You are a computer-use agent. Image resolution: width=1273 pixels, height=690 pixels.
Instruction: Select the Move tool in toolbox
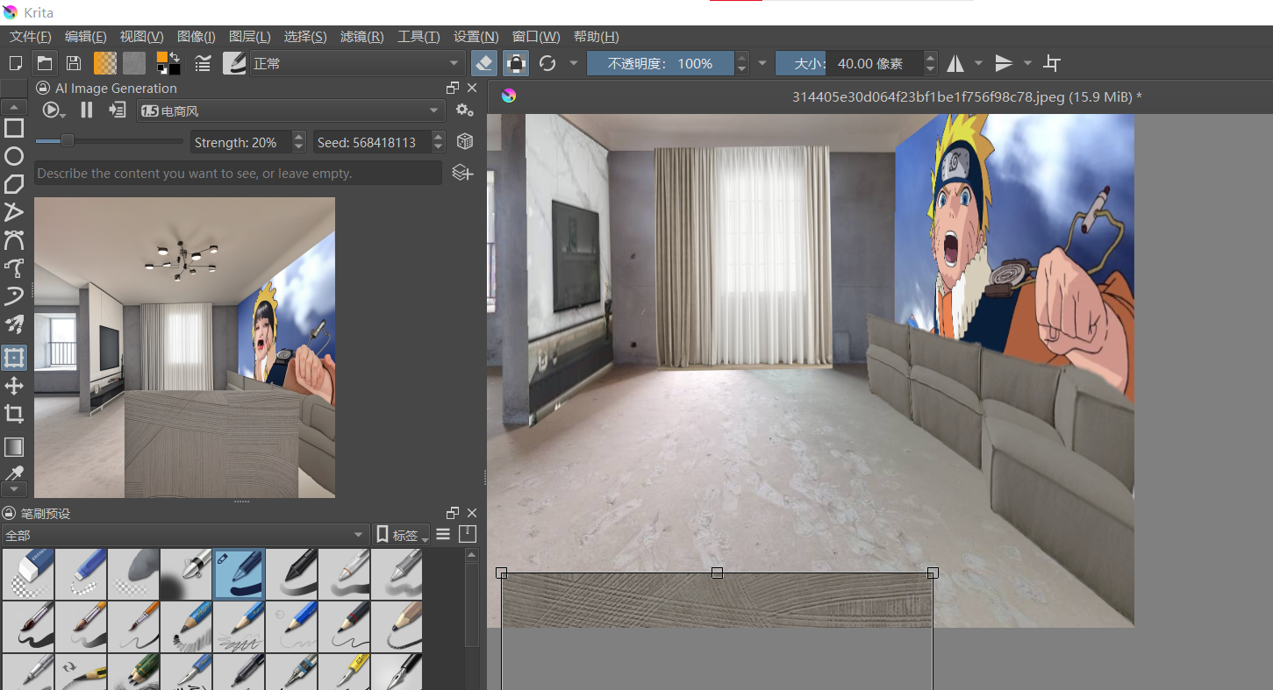pos(14,386)
